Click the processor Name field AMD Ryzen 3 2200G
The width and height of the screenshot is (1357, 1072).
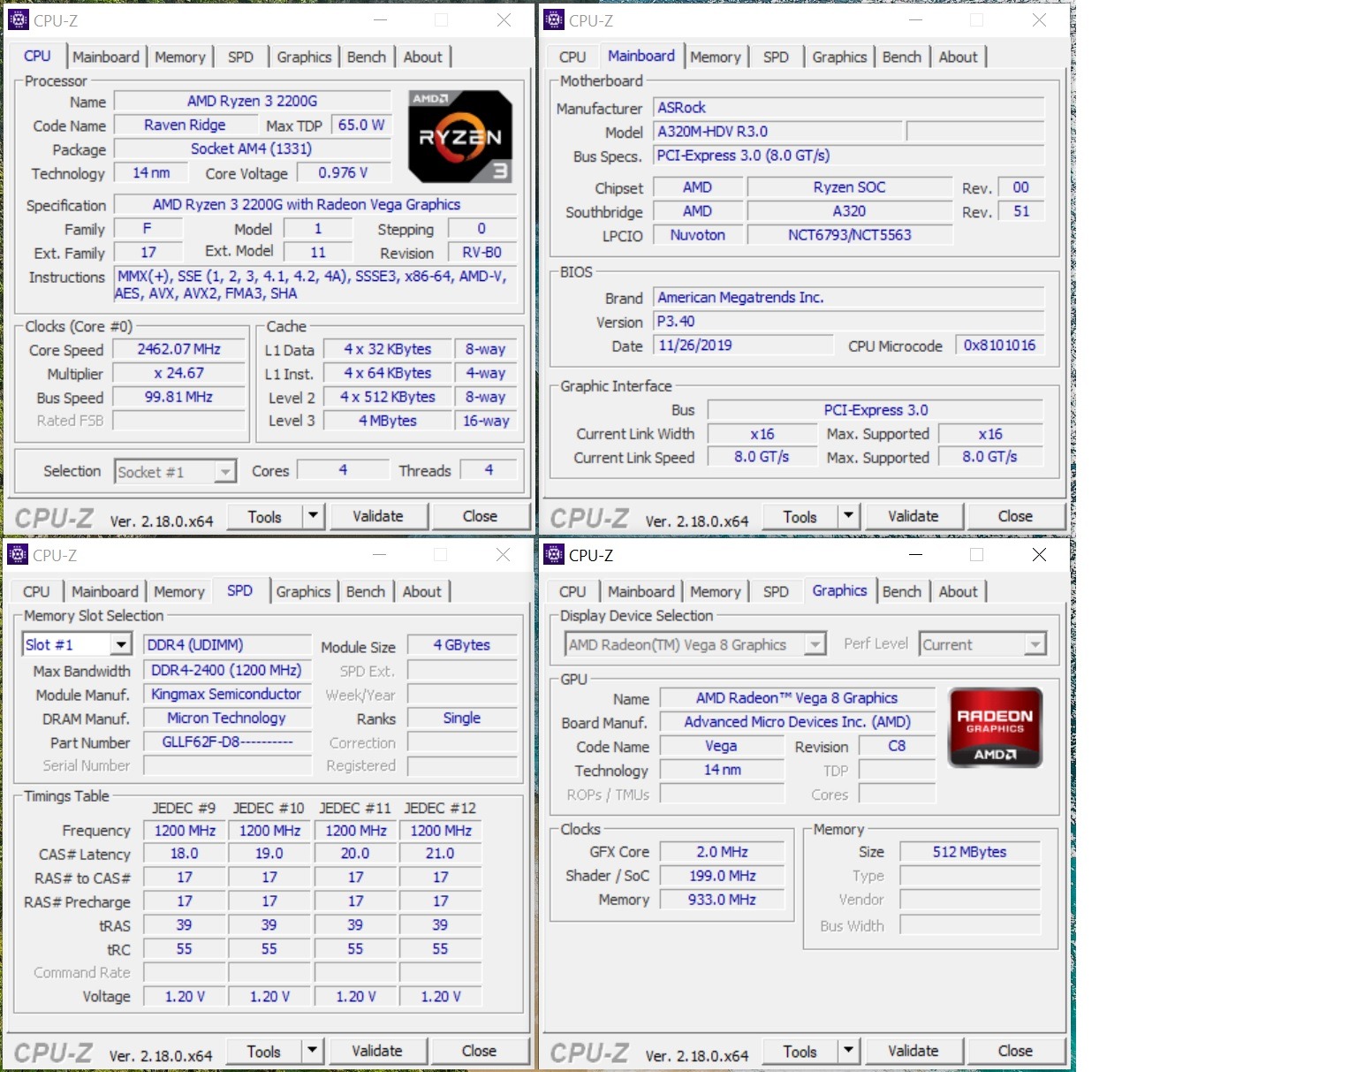coord(253,101)
